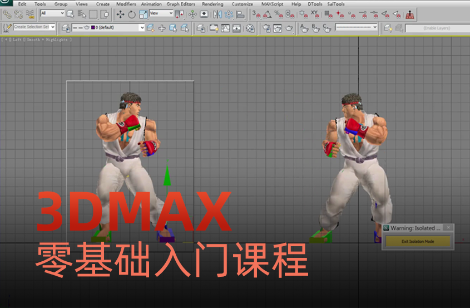Toggle Angle Snap
Screen dimensions: 470x308
pyautogui.click(x=267, y=14)
